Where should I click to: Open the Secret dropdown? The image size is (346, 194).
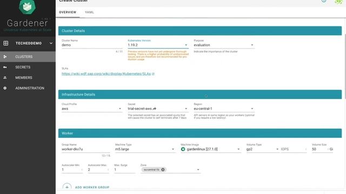[158, 109]
